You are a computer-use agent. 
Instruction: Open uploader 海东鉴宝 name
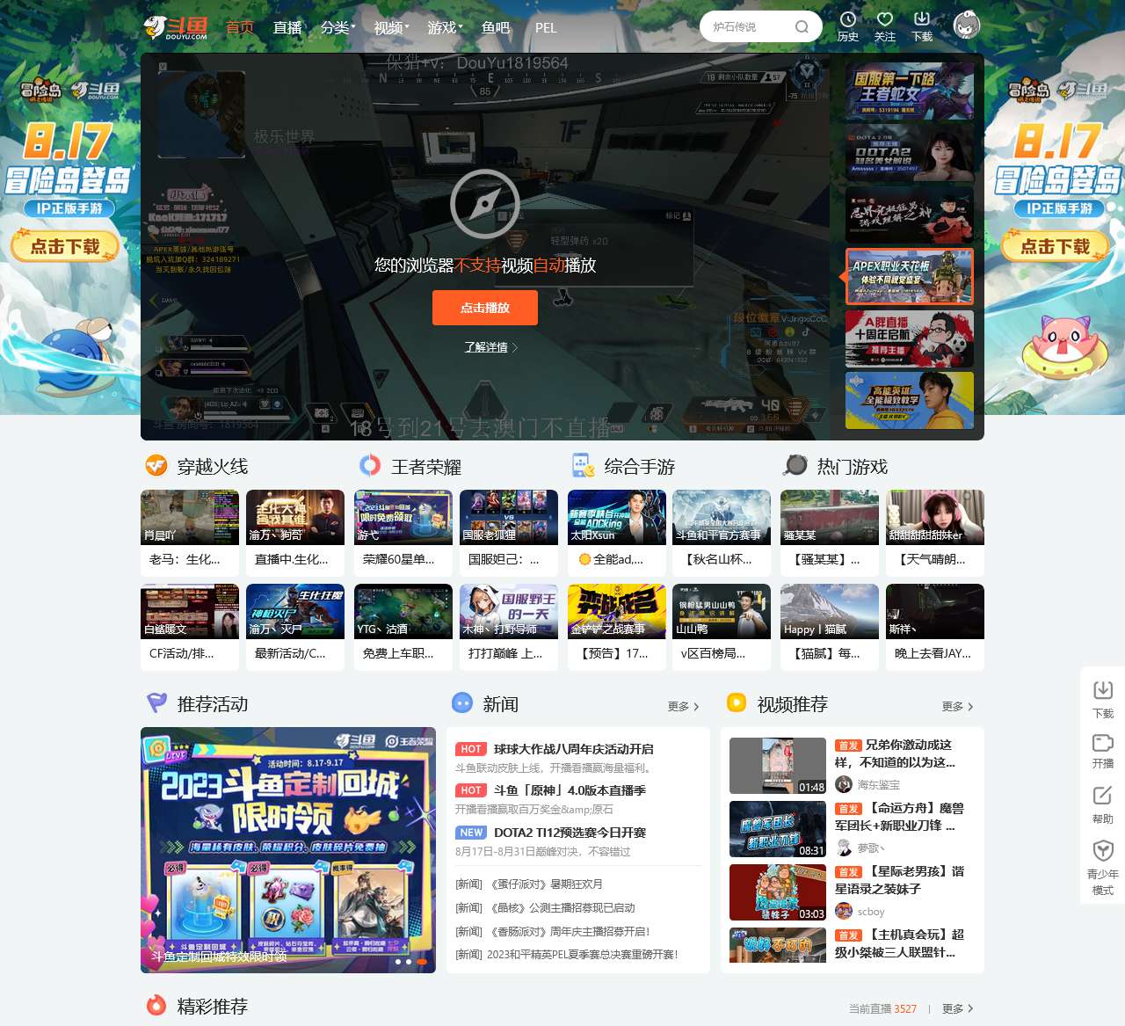point(878,784)
